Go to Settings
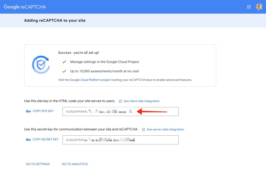266x173 pixels. point(38,164)
